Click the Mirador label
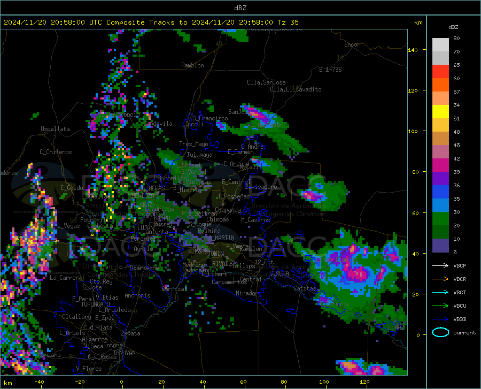481x389 pixels. click(x=247, y=293)
